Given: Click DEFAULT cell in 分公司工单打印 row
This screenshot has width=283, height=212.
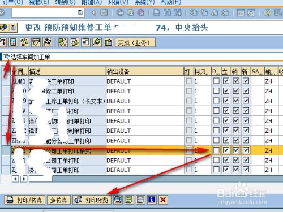Looking at the screenshot, I should (145, 141).
